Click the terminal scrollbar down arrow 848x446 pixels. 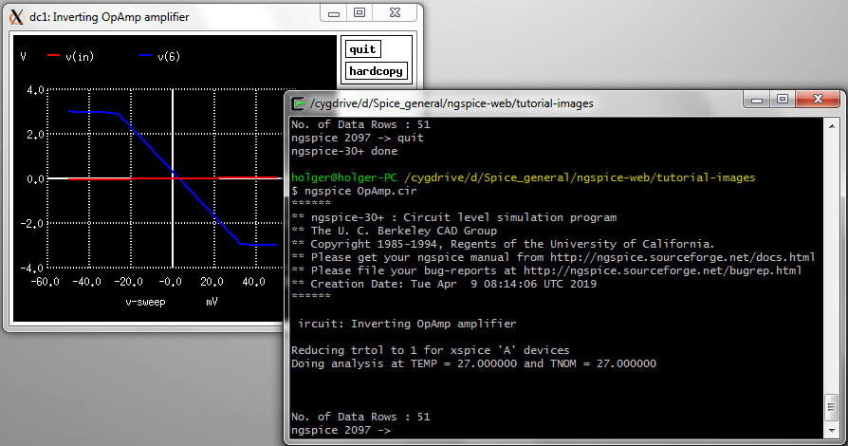click(x=834, y=432)
